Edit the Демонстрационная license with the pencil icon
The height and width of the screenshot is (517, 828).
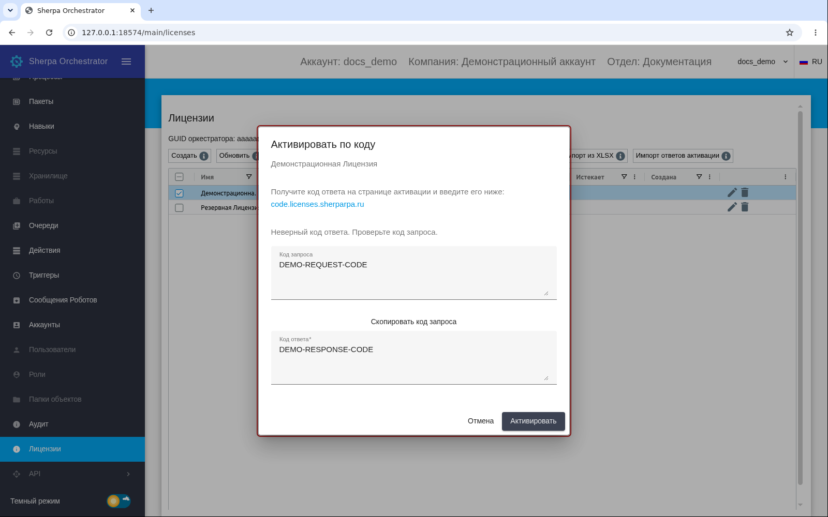(732, 192)
